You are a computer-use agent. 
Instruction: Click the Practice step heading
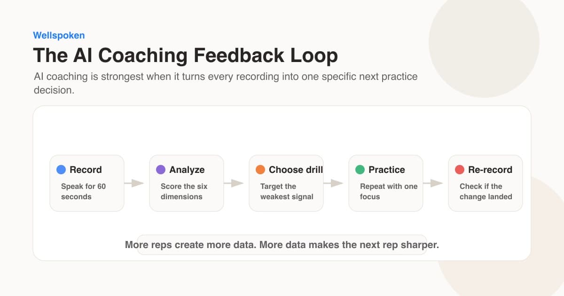[387, 170]
